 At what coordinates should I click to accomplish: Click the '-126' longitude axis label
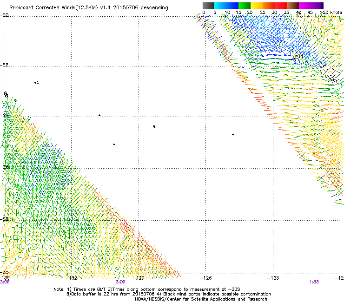coord(206,278)
